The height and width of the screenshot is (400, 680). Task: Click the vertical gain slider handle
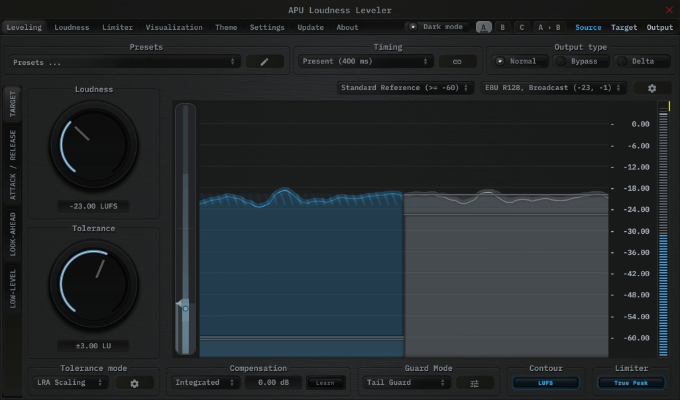click(x=185, y=309)
